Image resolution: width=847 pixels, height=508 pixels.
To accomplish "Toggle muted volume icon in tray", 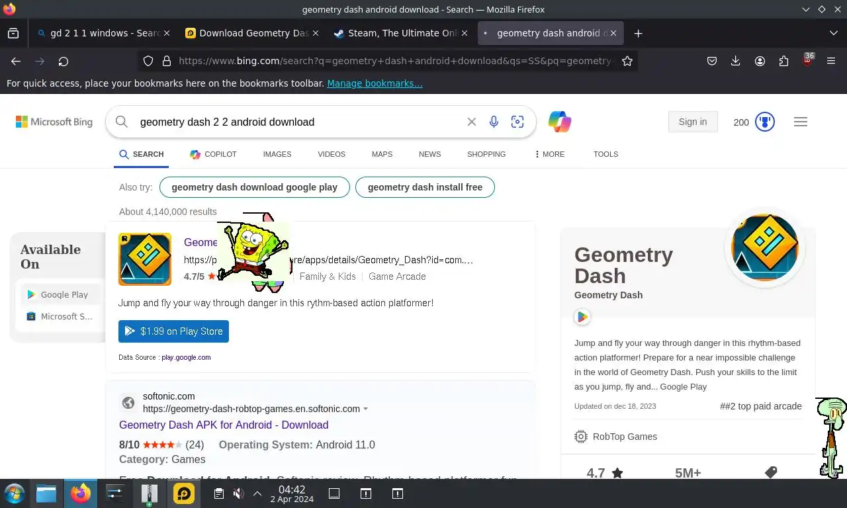I will pos(239,493).
